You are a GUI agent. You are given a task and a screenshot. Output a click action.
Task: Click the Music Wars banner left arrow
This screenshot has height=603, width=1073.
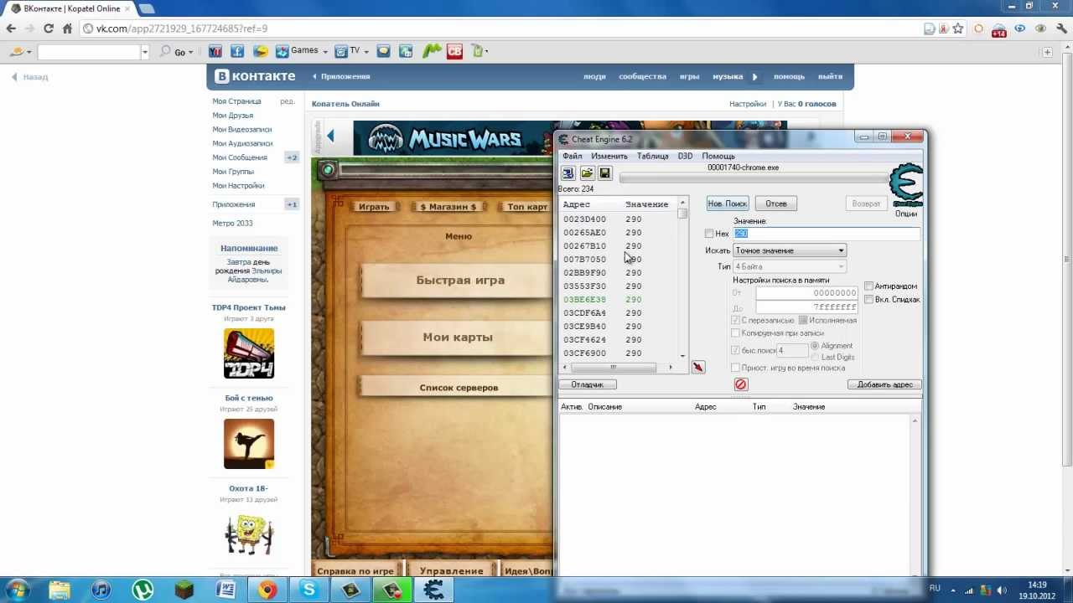(x=330, y=136)
